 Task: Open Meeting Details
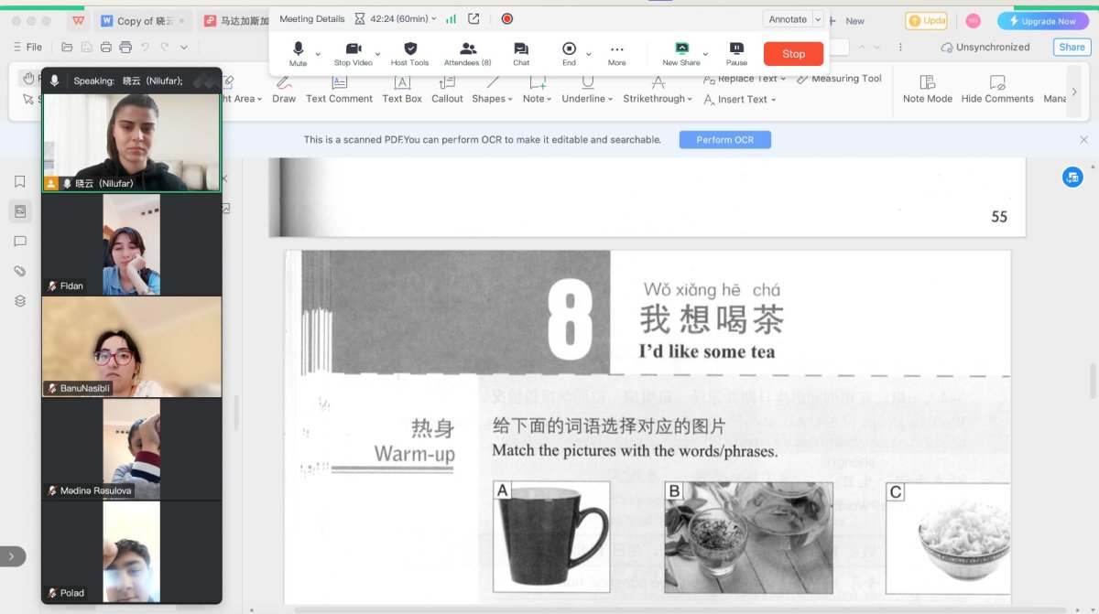(311, 18)
